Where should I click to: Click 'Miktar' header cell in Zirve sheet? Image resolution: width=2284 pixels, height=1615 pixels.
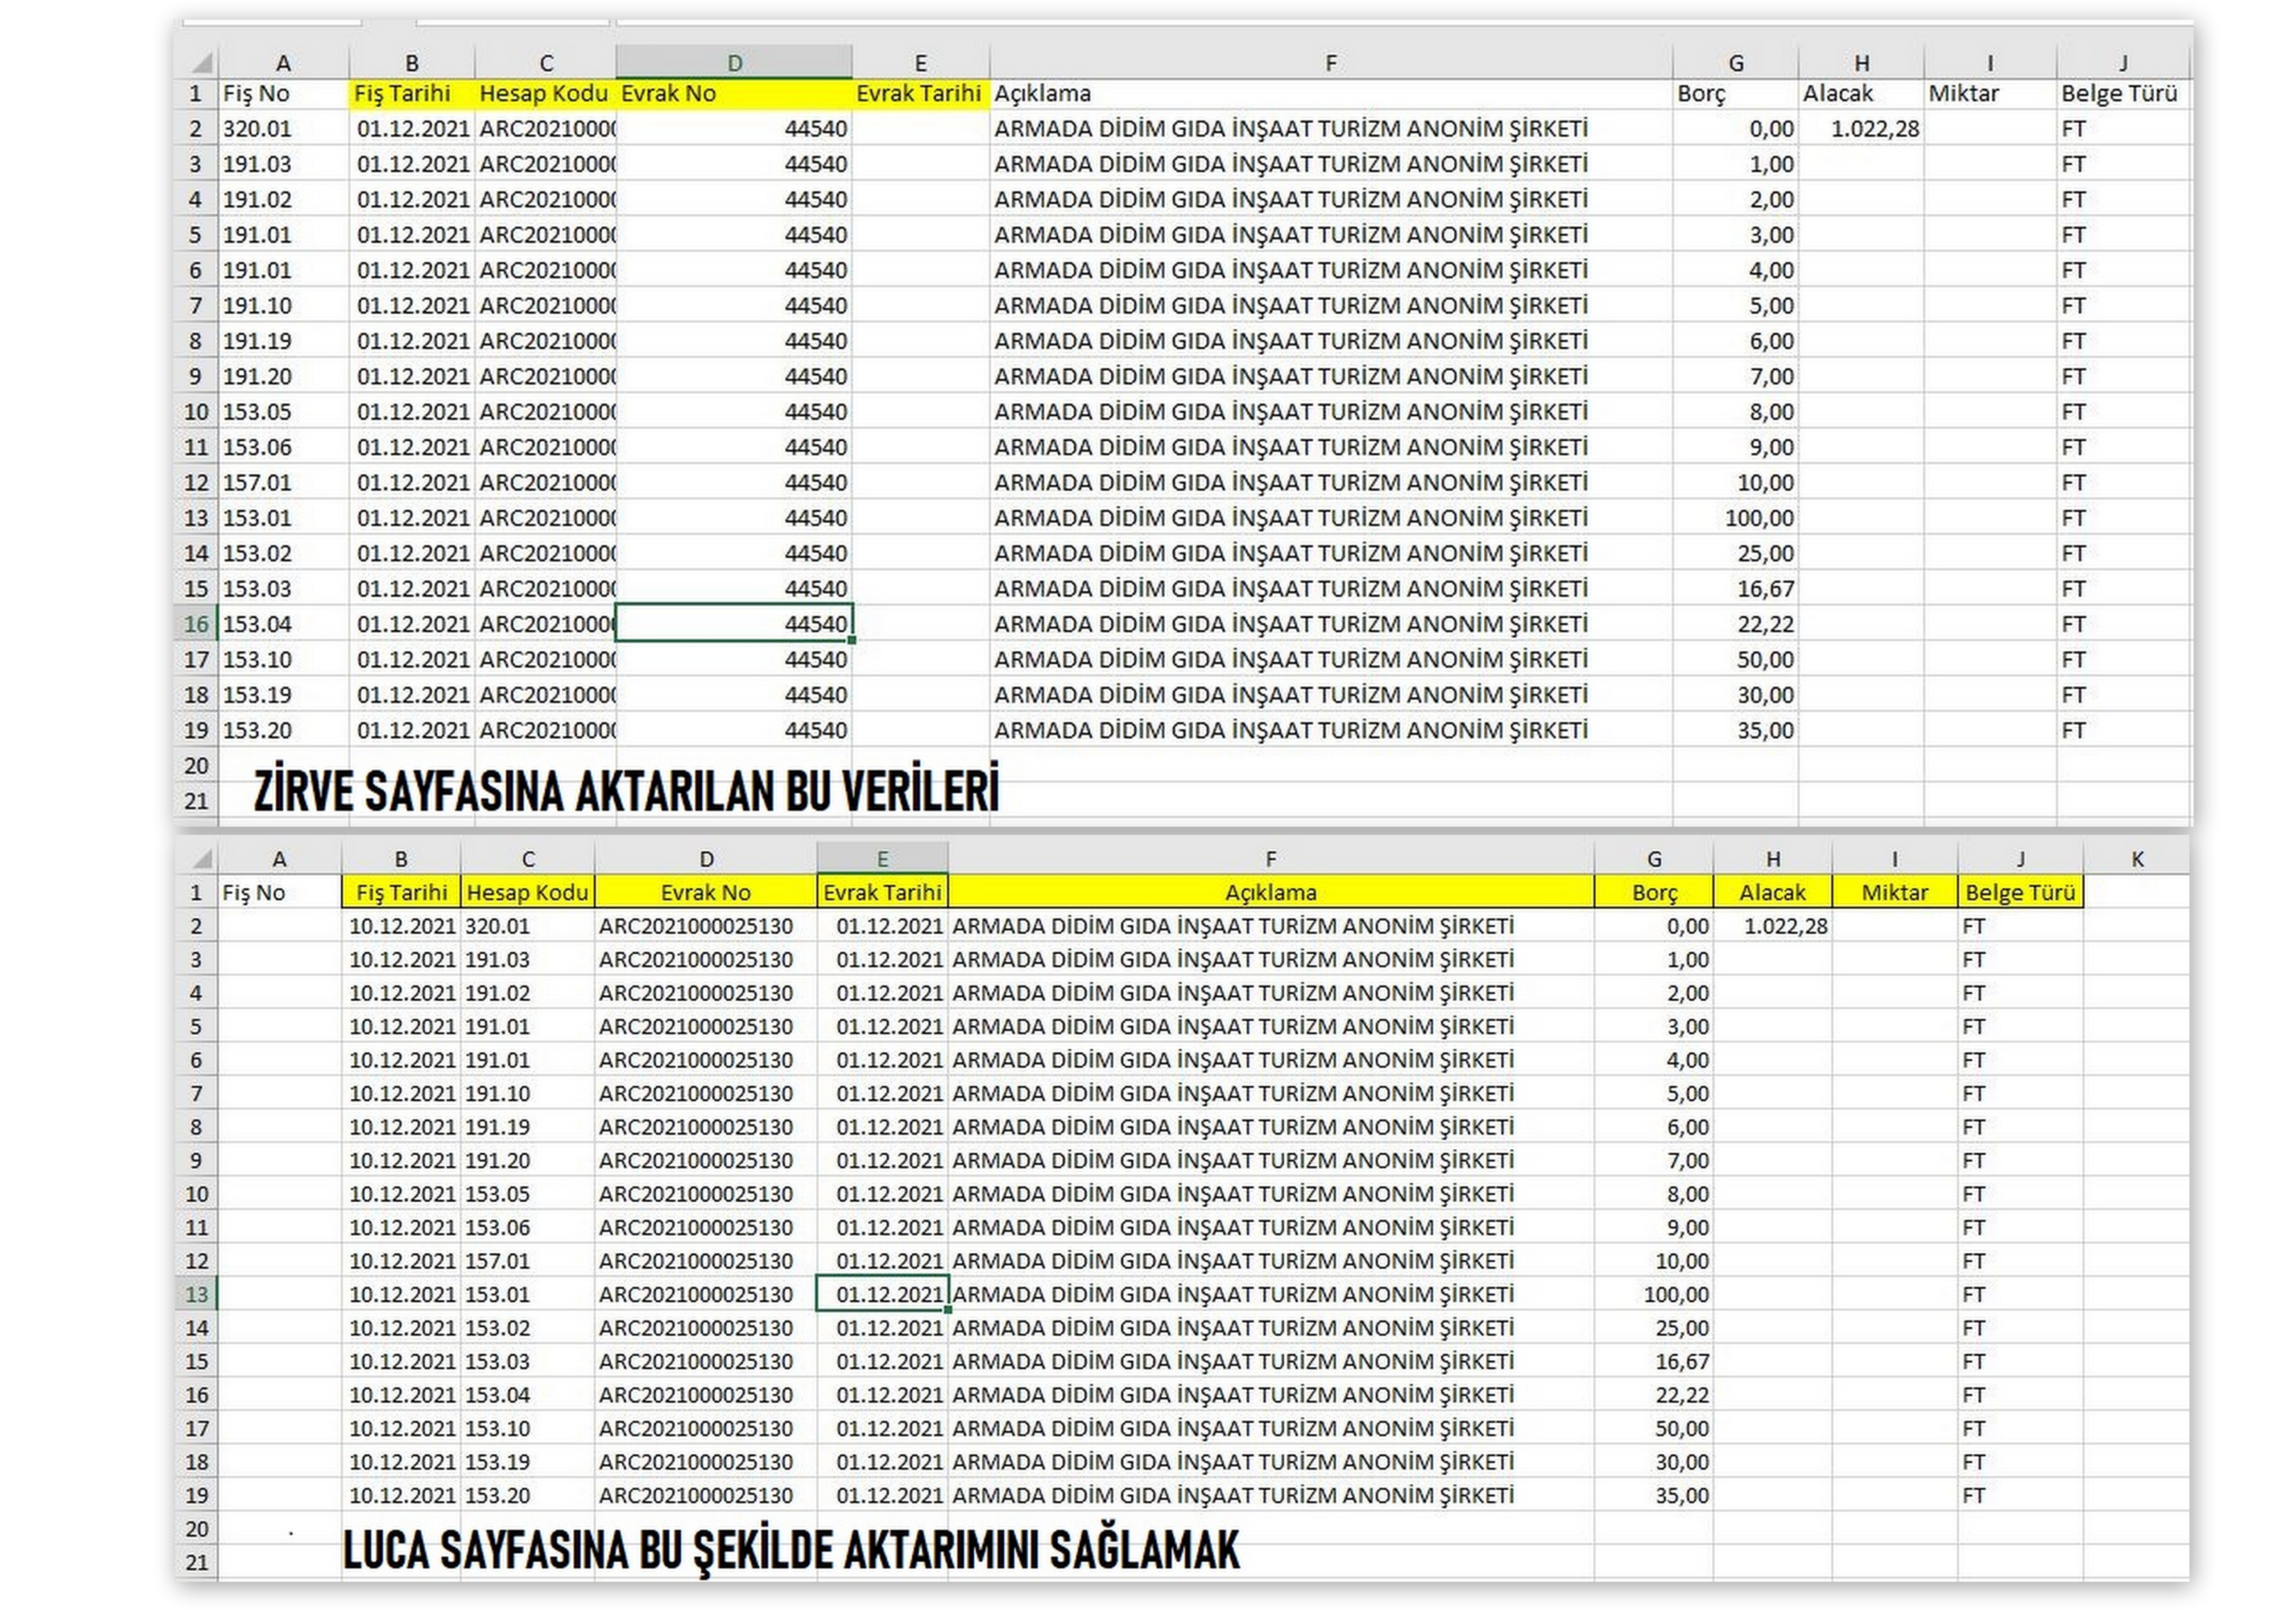coord(1990,94)
